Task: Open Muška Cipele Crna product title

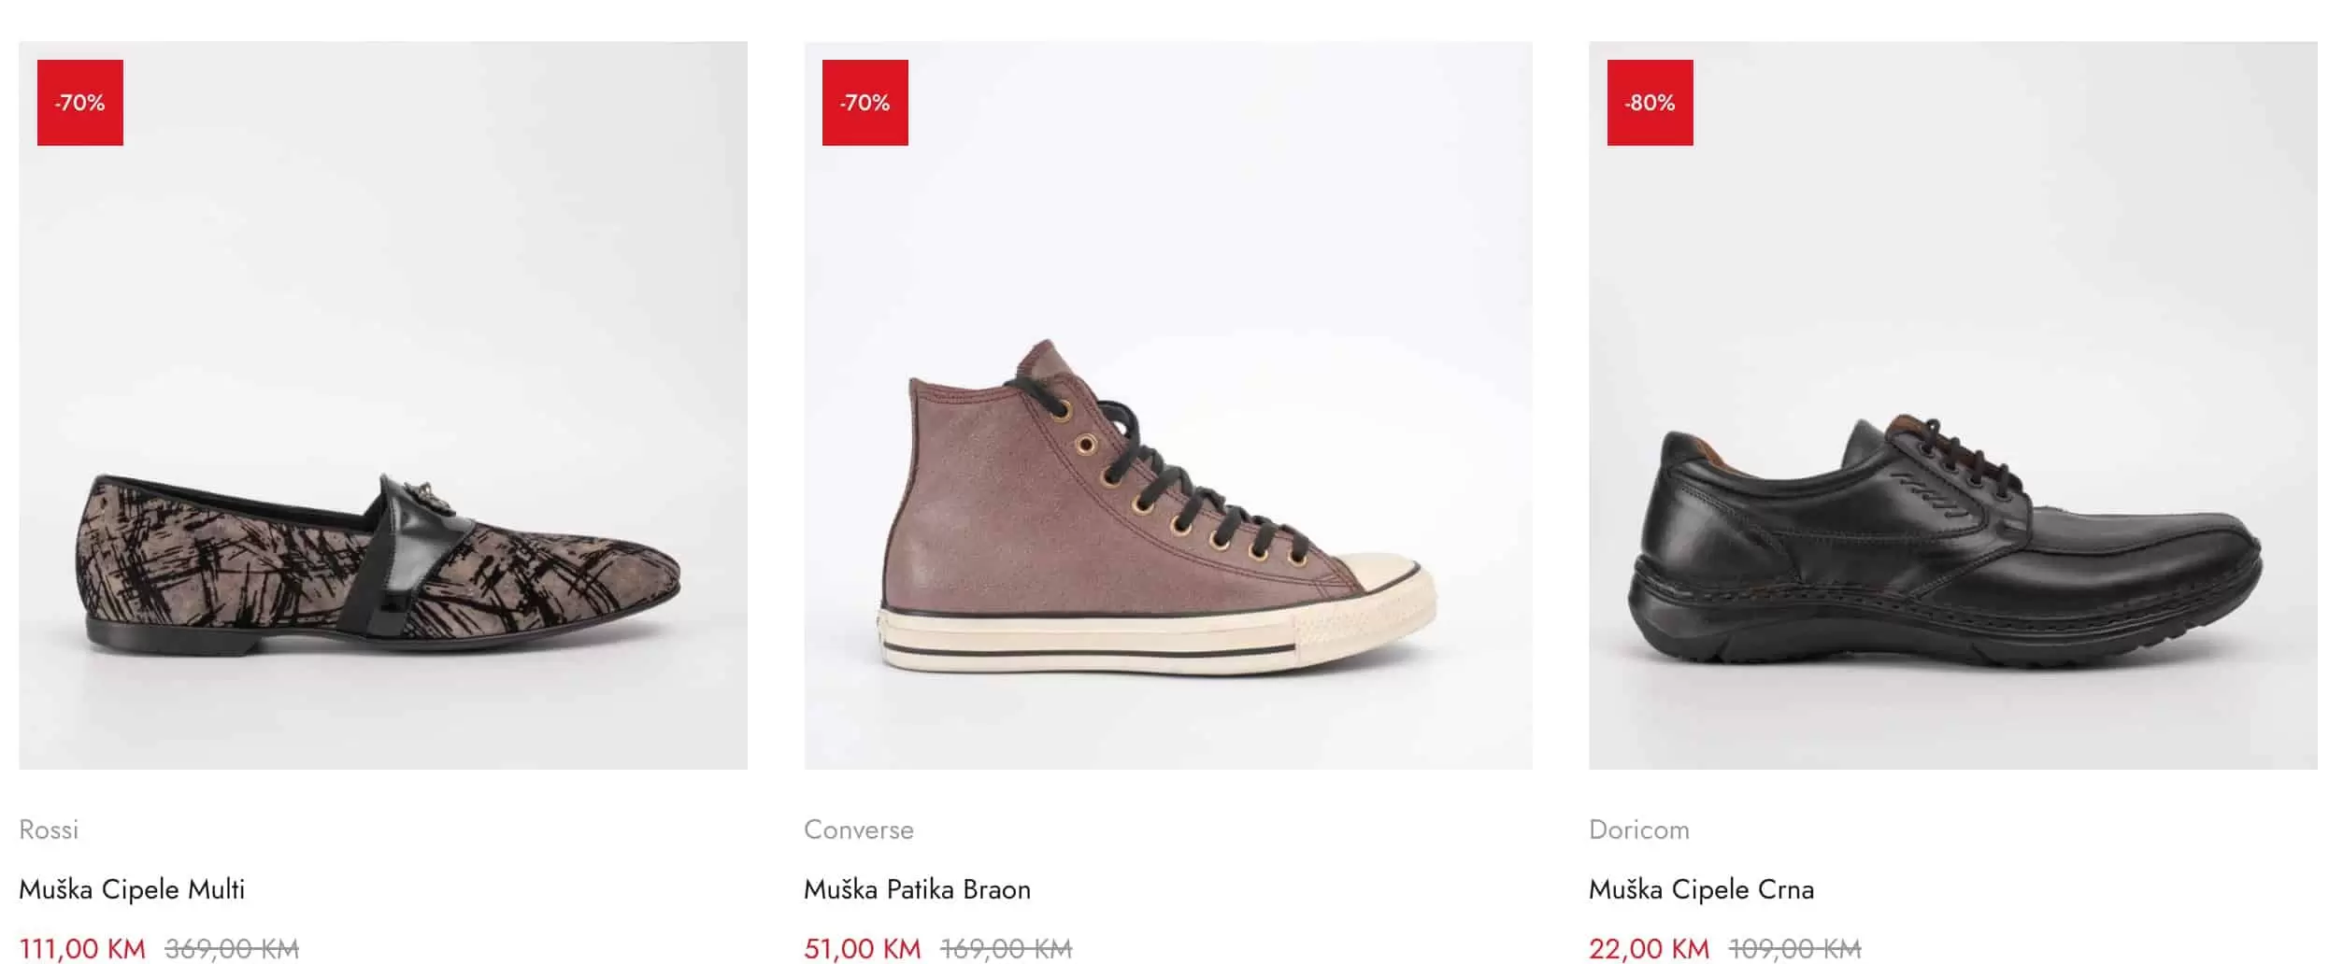Action: 1701,889
